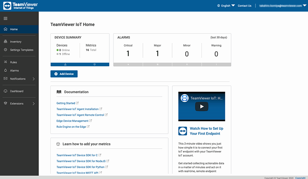Open TeamViewer IoT Device SDK for C link
This screenshot has height=179, width=308.
(x=77, y=155)
